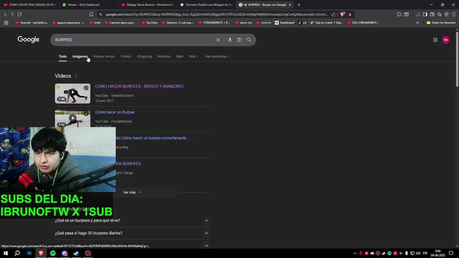This screenshot has height=258, width=459.
Task: Click the address bar URL
Action: tap(217, 14)
